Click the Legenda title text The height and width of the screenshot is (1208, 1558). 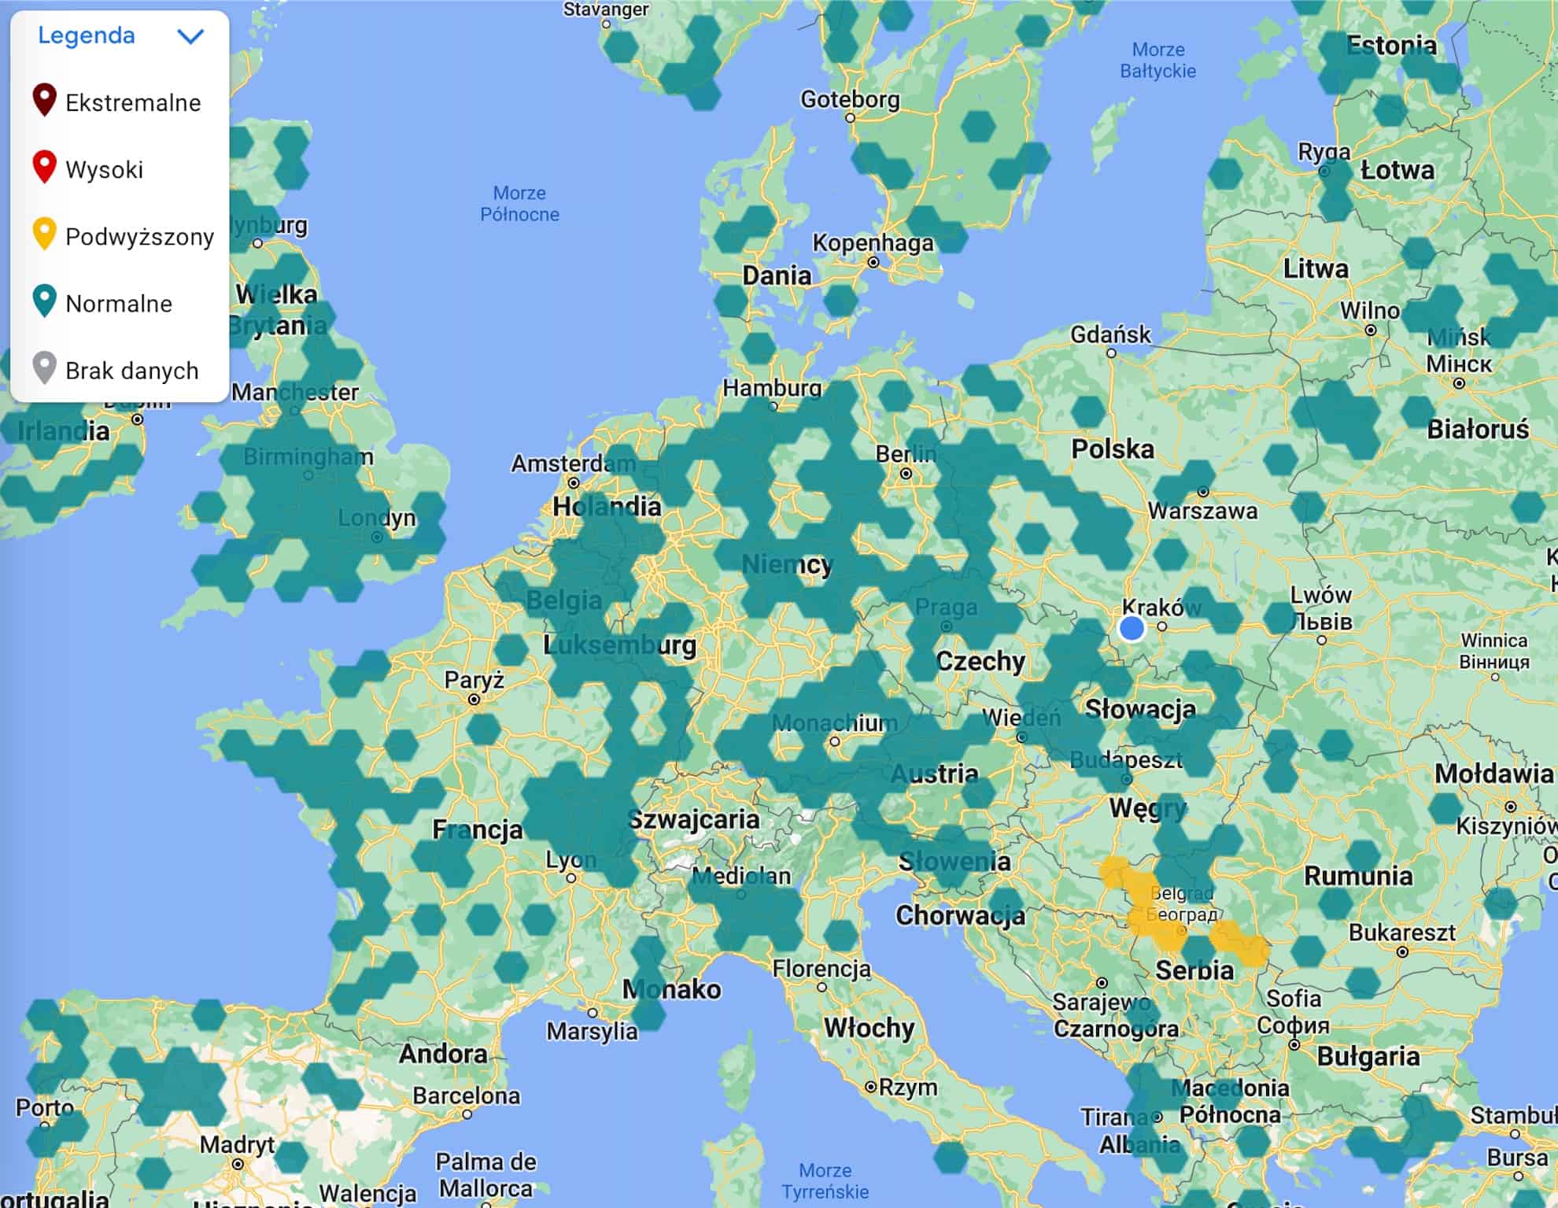pyautogui.click(x=87, y=35)
